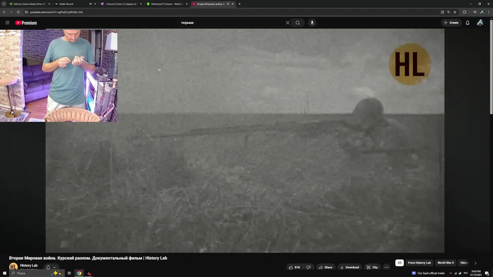Open the Chrome profile avatar
This screenshot has width=493, height=277.
tap(481, 12)
